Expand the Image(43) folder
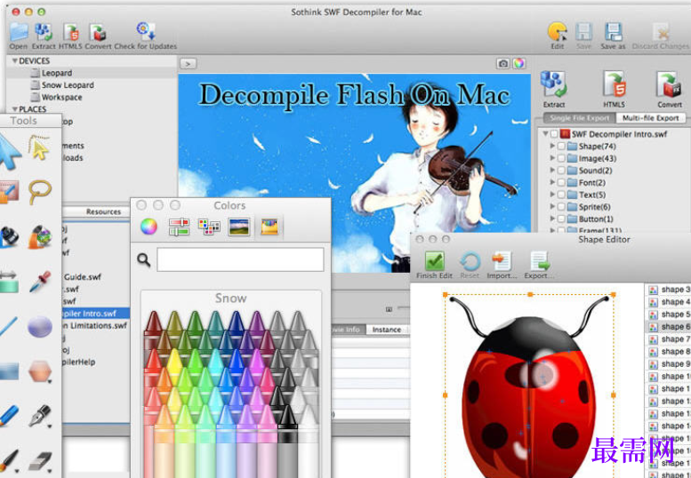The height and width of the screenshot is (478, 691). 552,157
